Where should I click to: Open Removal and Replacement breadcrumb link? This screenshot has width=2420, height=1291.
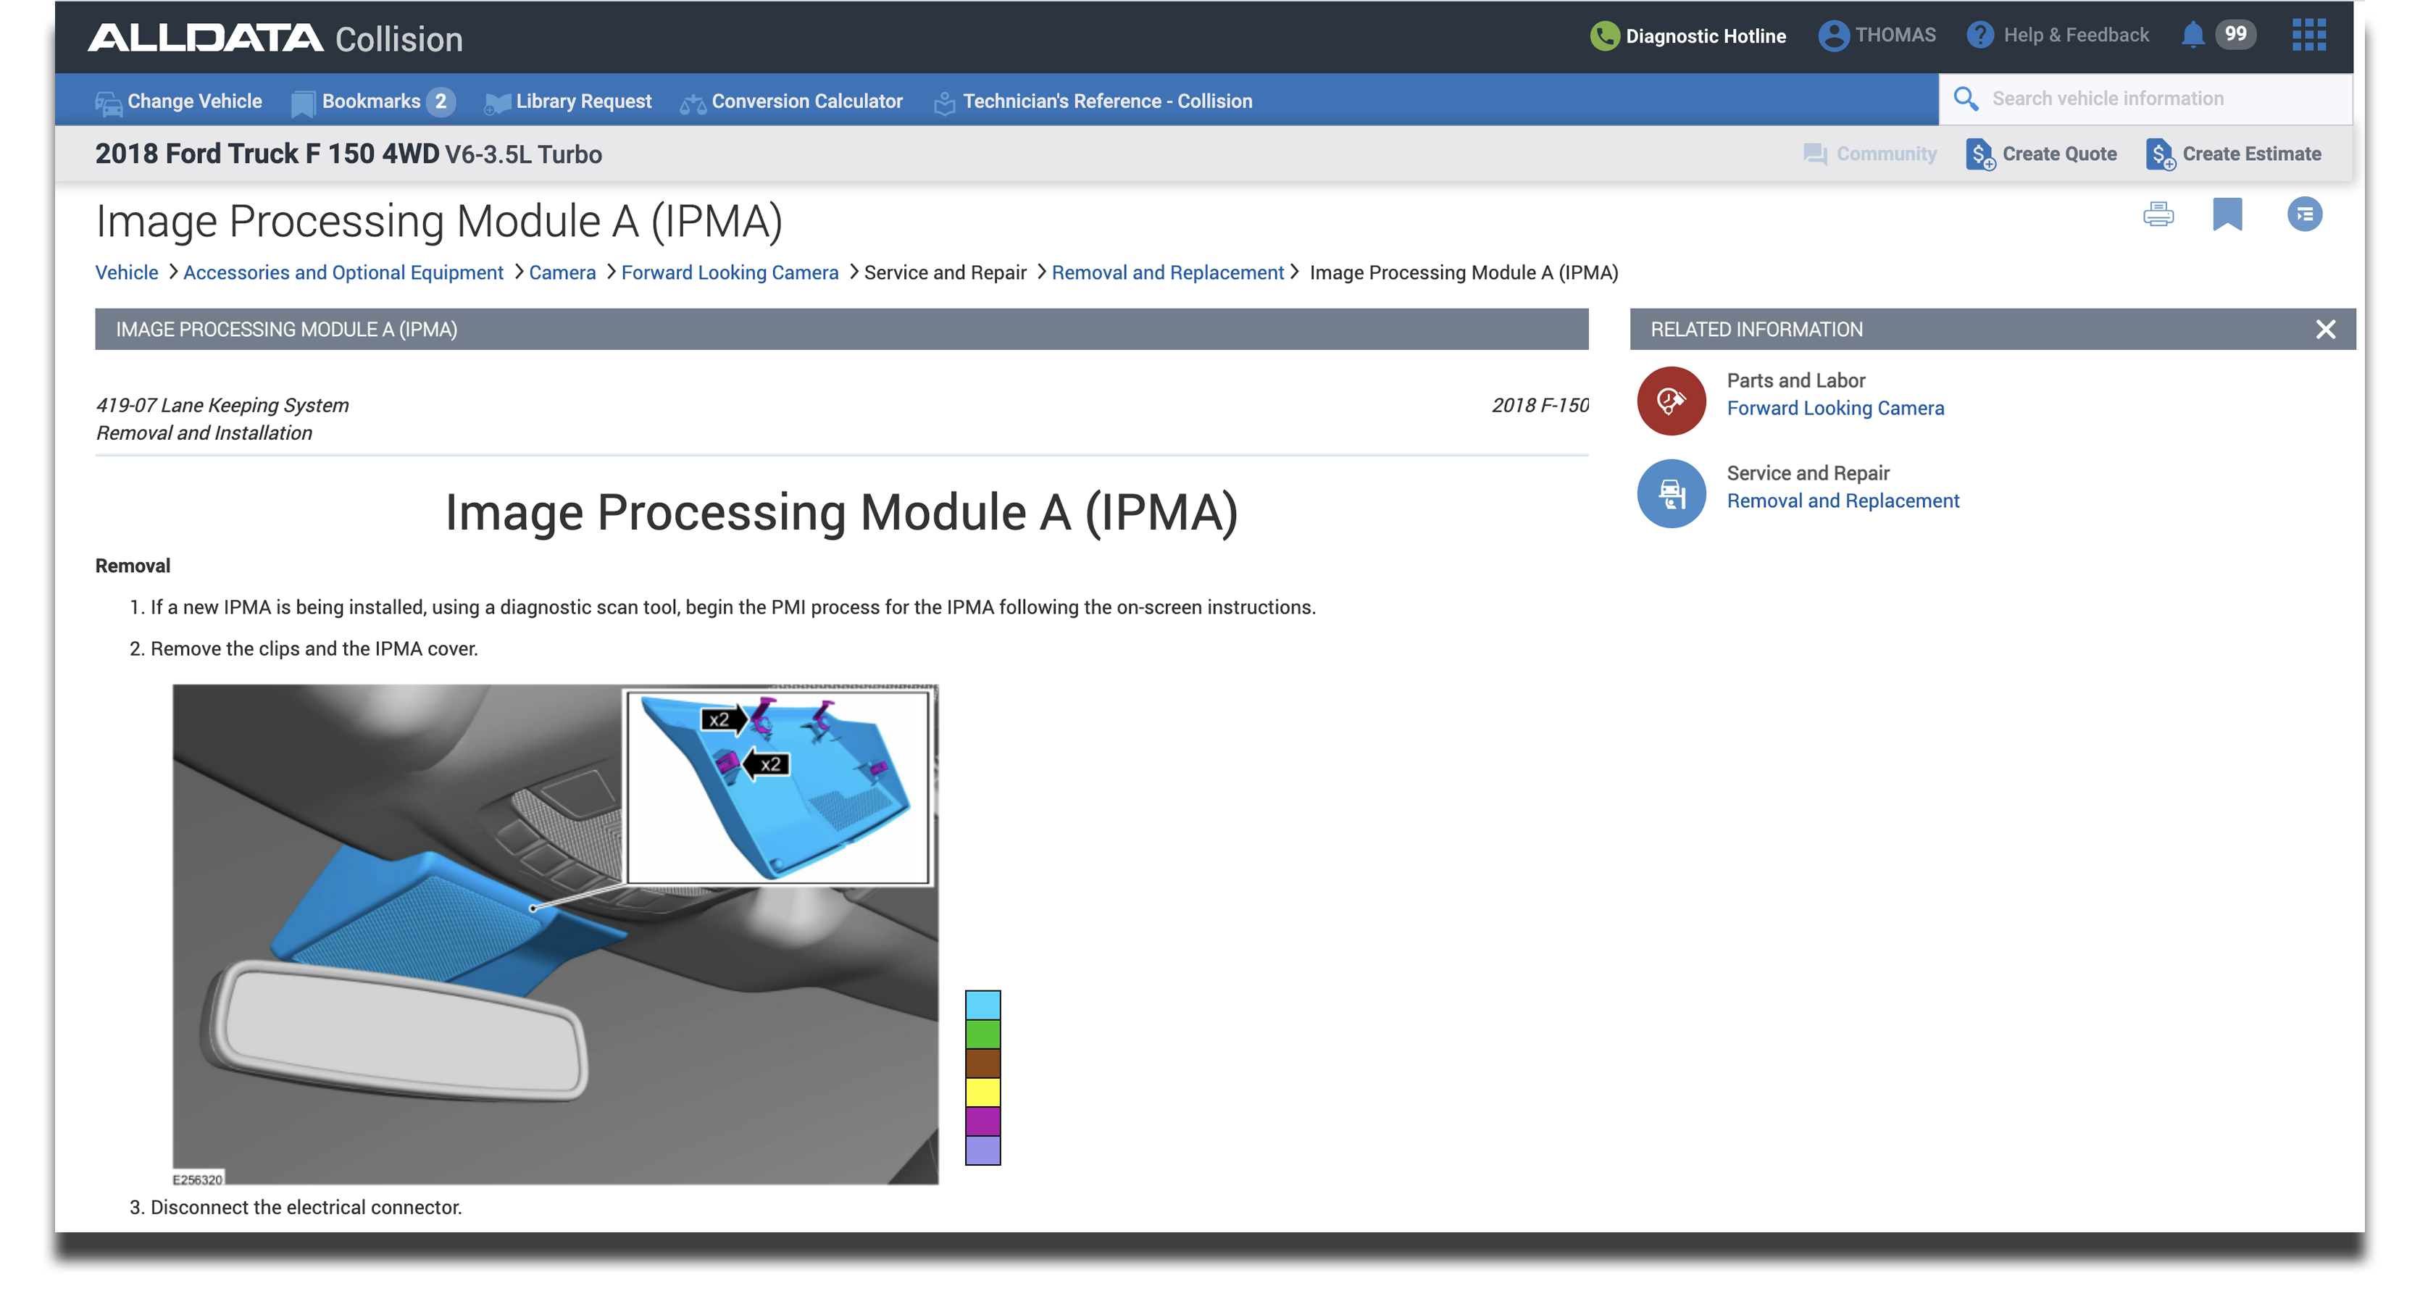(x=1167, y=272)
